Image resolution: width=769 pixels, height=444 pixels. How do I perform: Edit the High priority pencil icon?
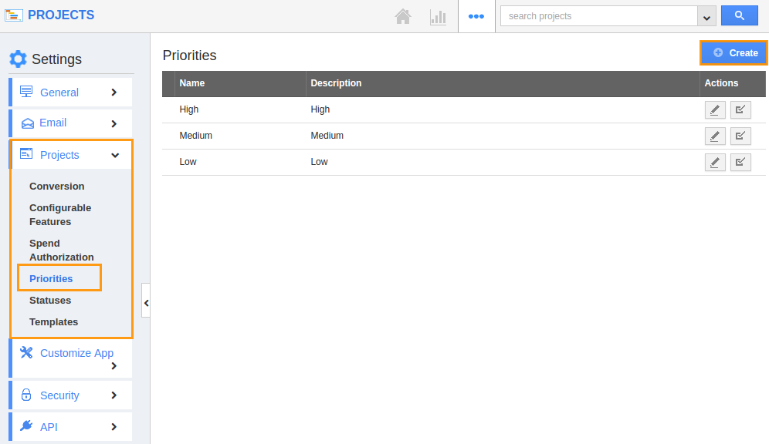coord(714,109)
